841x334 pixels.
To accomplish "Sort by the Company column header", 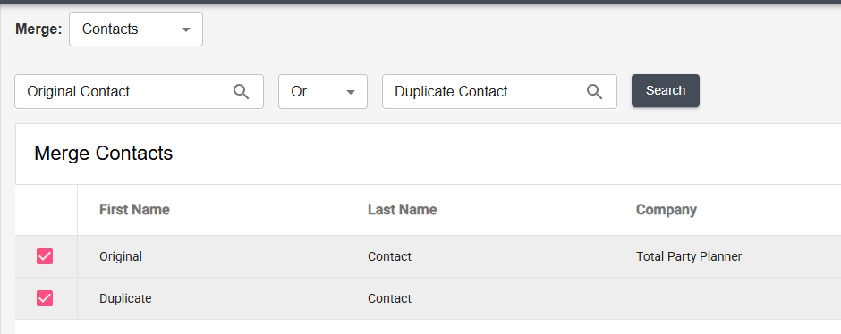I will tap(667, 210).
